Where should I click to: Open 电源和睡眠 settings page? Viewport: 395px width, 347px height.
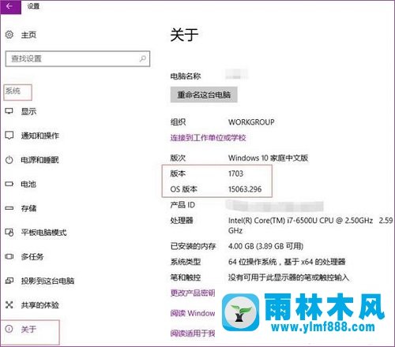pos(40,160)
